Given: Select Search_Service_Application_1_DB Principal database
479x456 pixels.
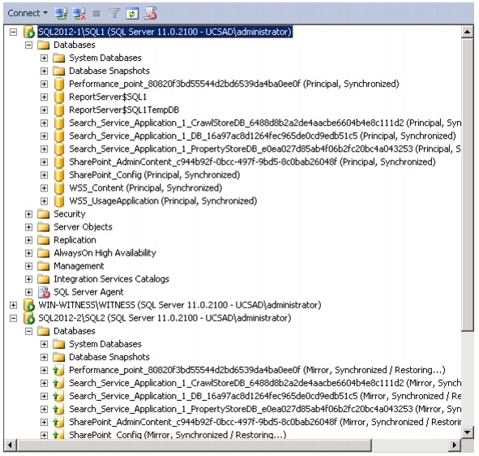Looking at the screenshot, I should 263,136.
